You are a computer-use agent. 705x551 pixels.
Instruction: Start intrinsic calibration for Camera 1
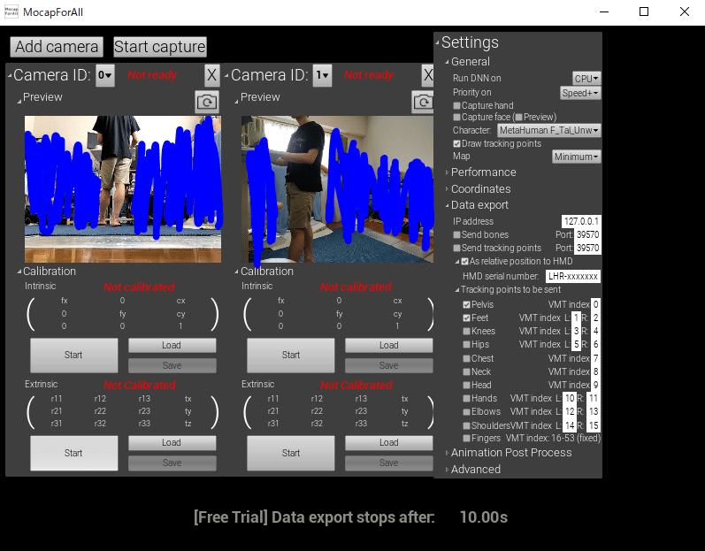(290, 355)
